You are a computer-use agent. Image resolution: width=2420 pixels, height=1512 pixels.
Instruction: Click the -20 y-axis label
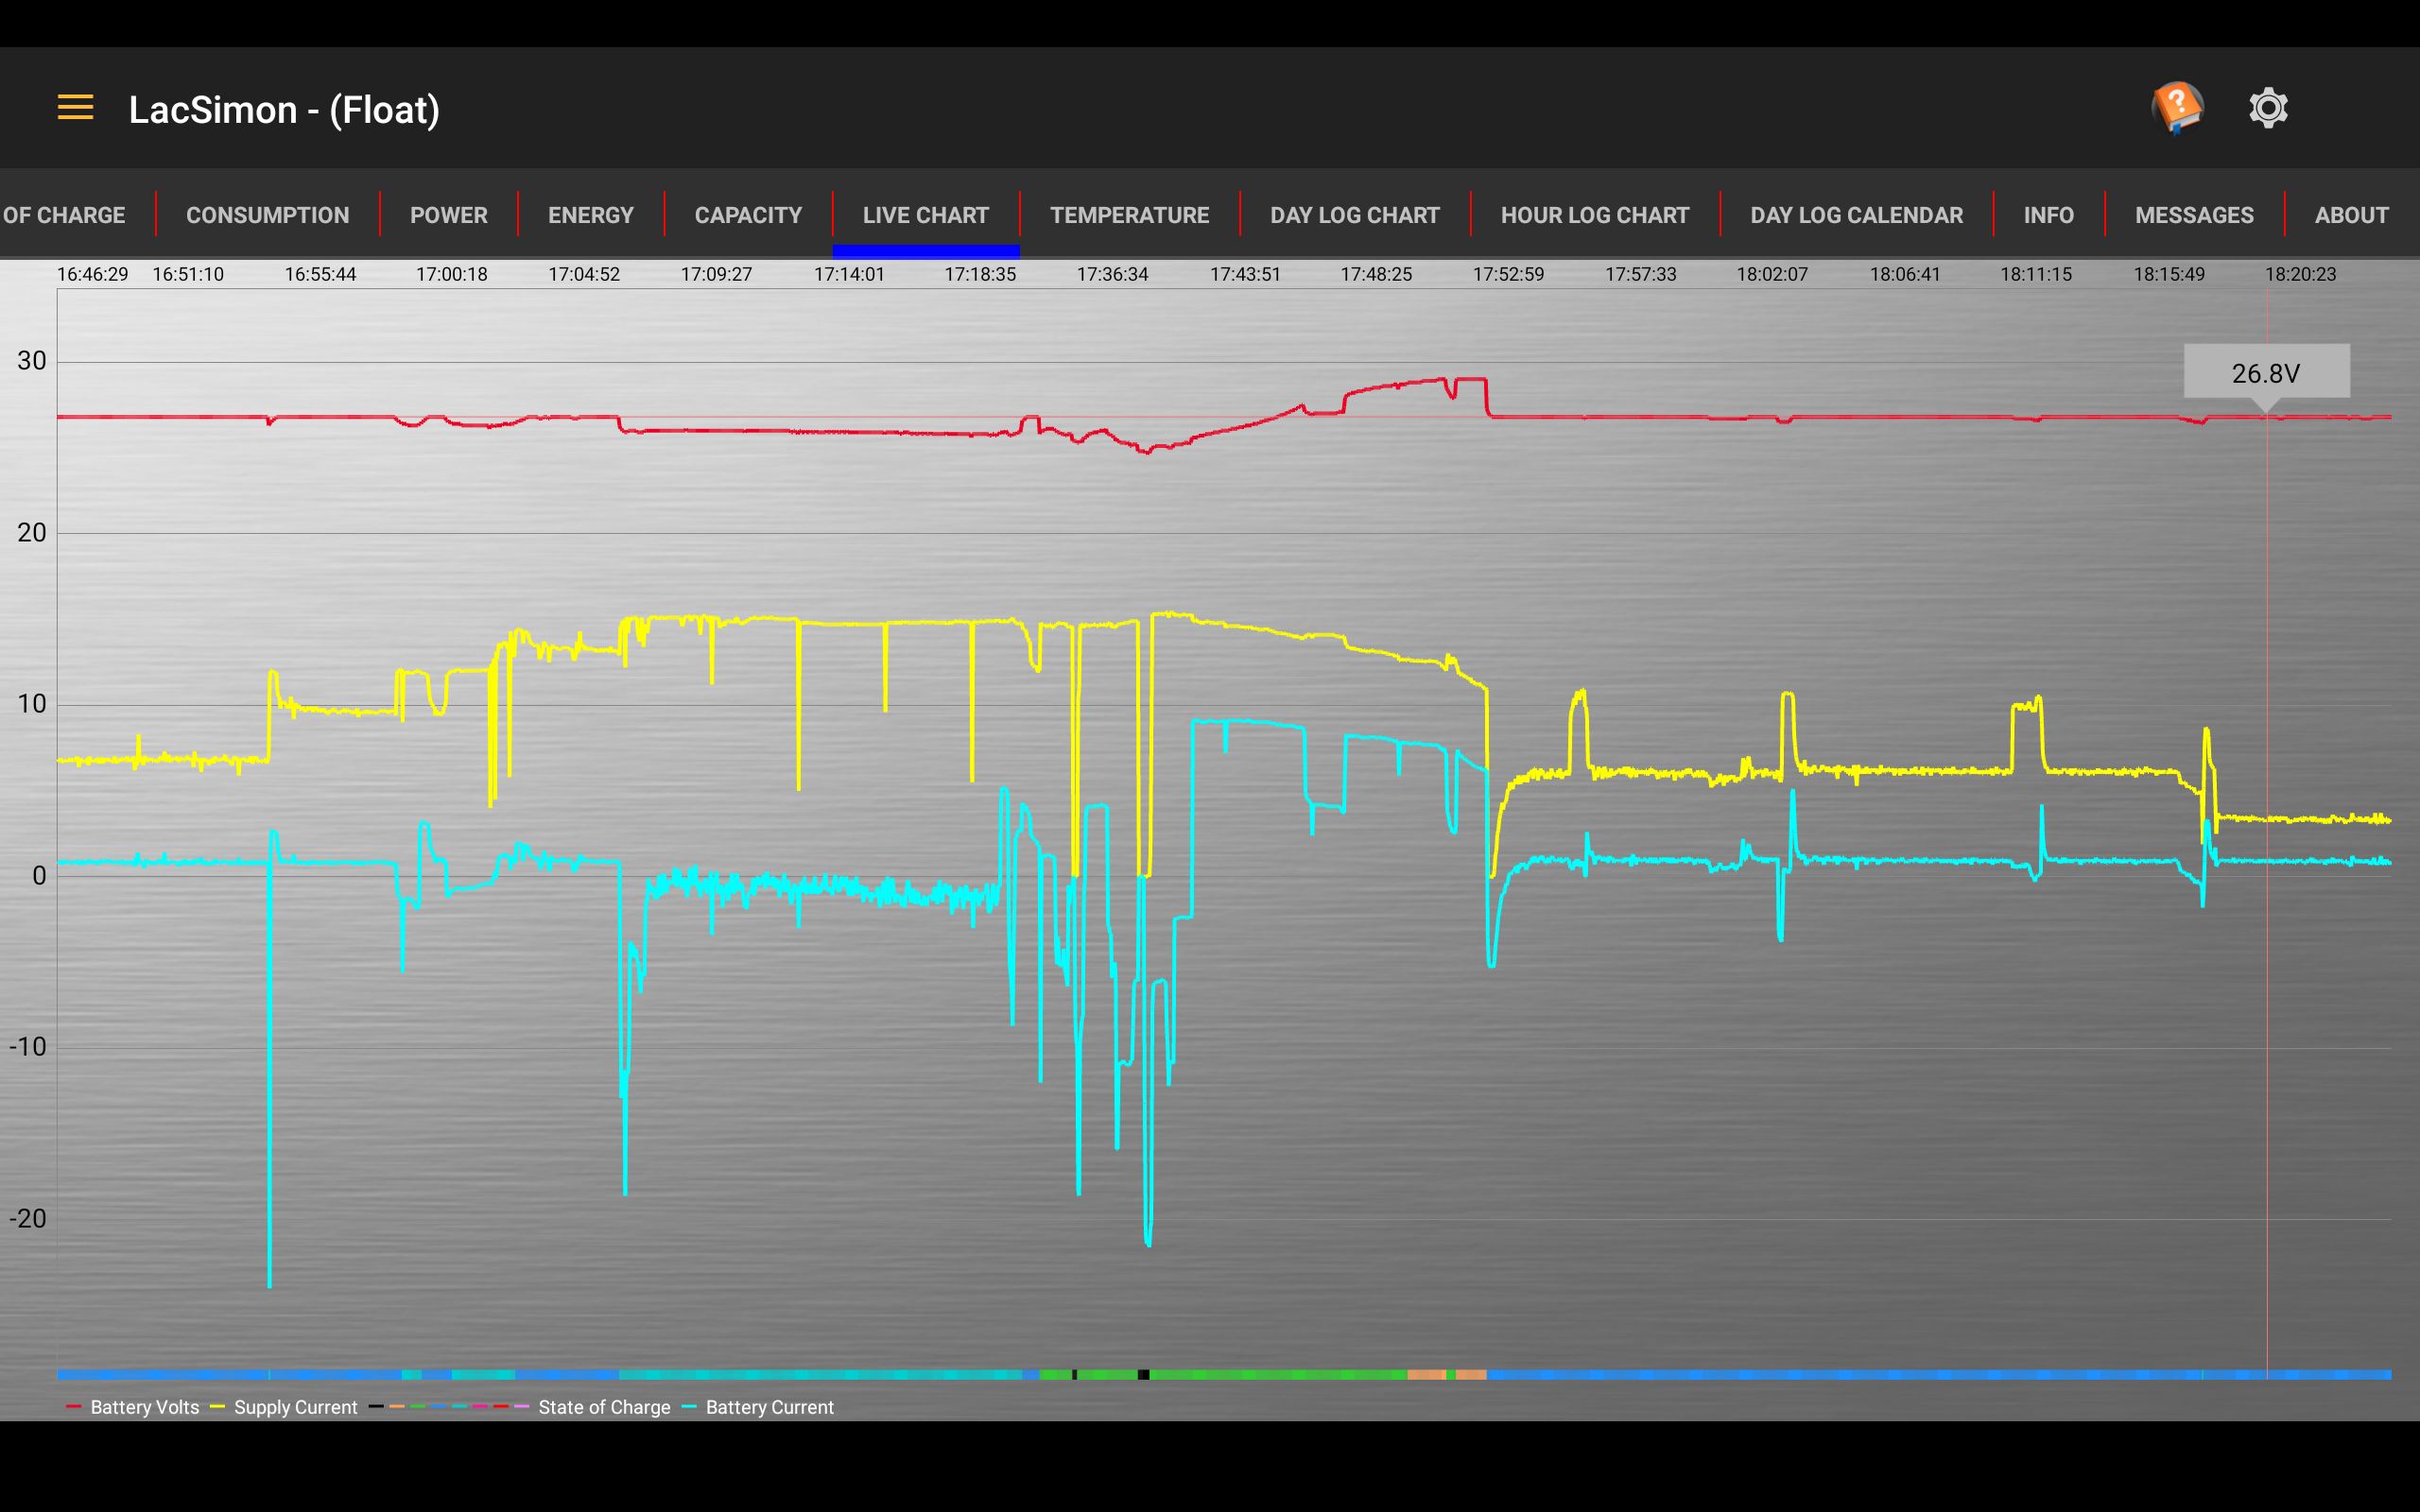[28, 1218]
